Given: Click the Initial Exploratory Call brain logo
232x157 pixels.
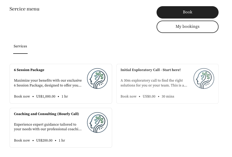Looking at the screenshot, I should point(204,78).
